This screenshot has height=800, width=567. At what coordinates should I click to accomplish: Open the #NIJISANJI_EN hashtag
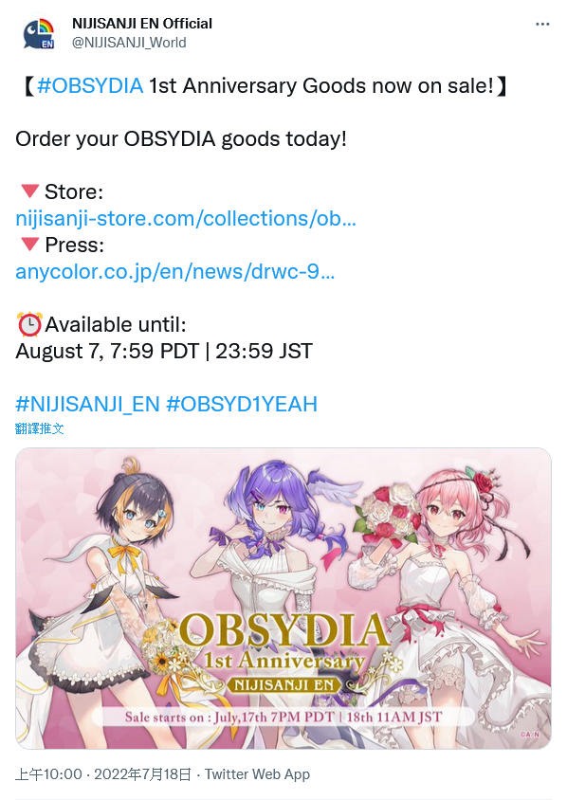[x=88, y=404]
